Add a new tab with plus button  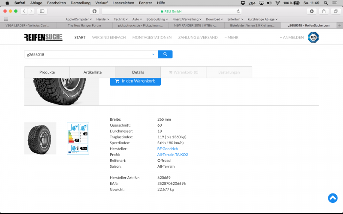click(340, 25)
